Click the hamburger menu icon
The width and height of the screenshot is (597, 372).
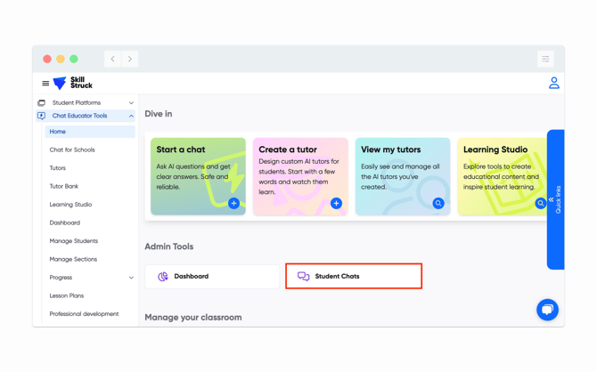click(x=45, y=84)
